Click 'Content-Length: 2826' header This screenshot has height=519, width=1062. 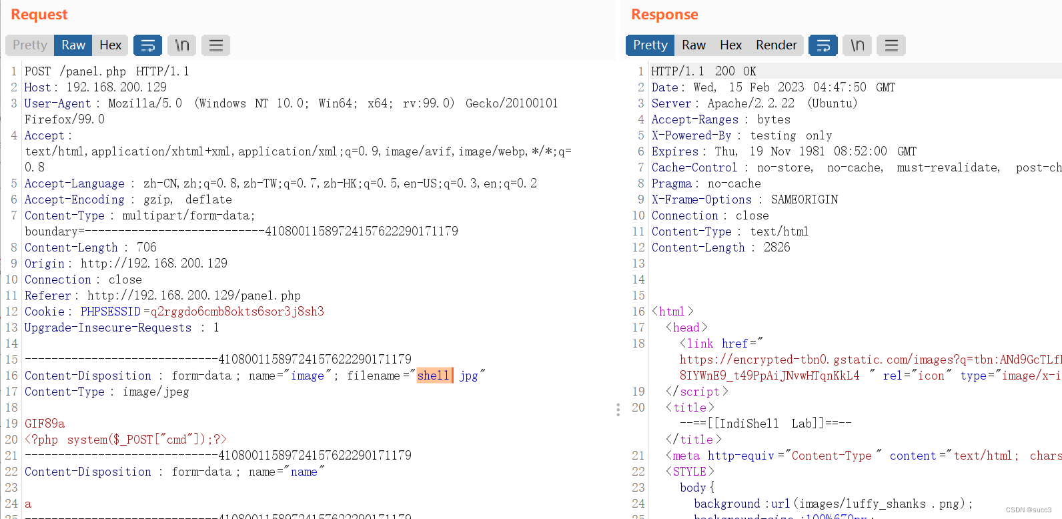721,247
